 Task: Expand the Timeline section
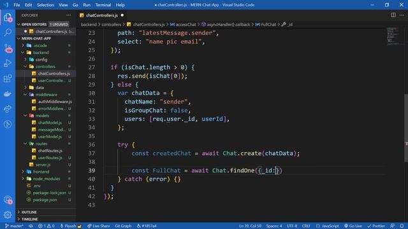point(45,219)
